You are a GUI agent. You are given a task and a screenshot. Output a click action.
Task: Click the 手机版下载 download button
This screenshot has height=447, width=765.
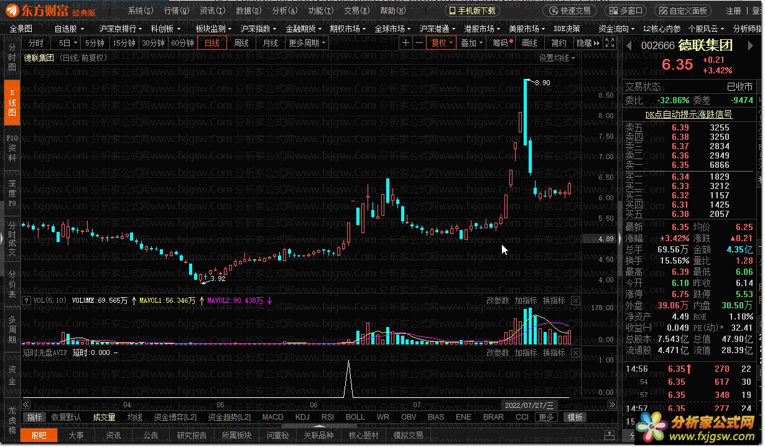click(x=473, y=11)
